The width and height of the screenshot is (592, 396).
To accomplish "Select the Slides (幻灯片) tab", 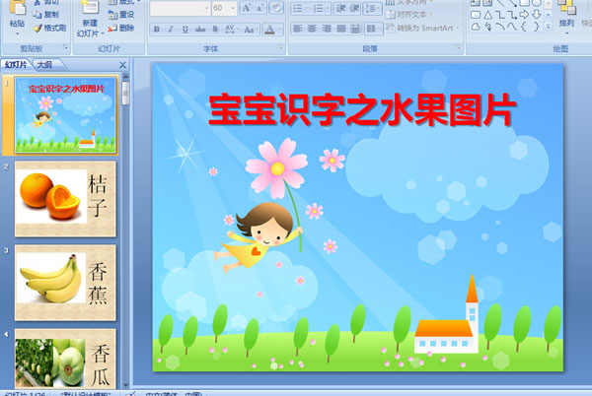I will click(17, 64).
